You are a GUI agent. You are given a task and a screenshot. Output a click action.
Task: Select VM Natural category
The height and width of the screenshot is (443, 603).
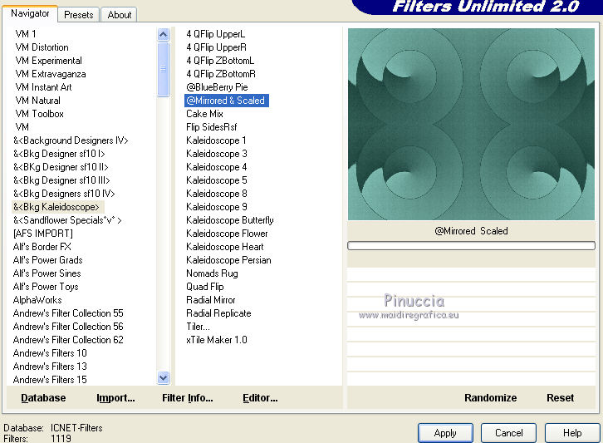37,101
